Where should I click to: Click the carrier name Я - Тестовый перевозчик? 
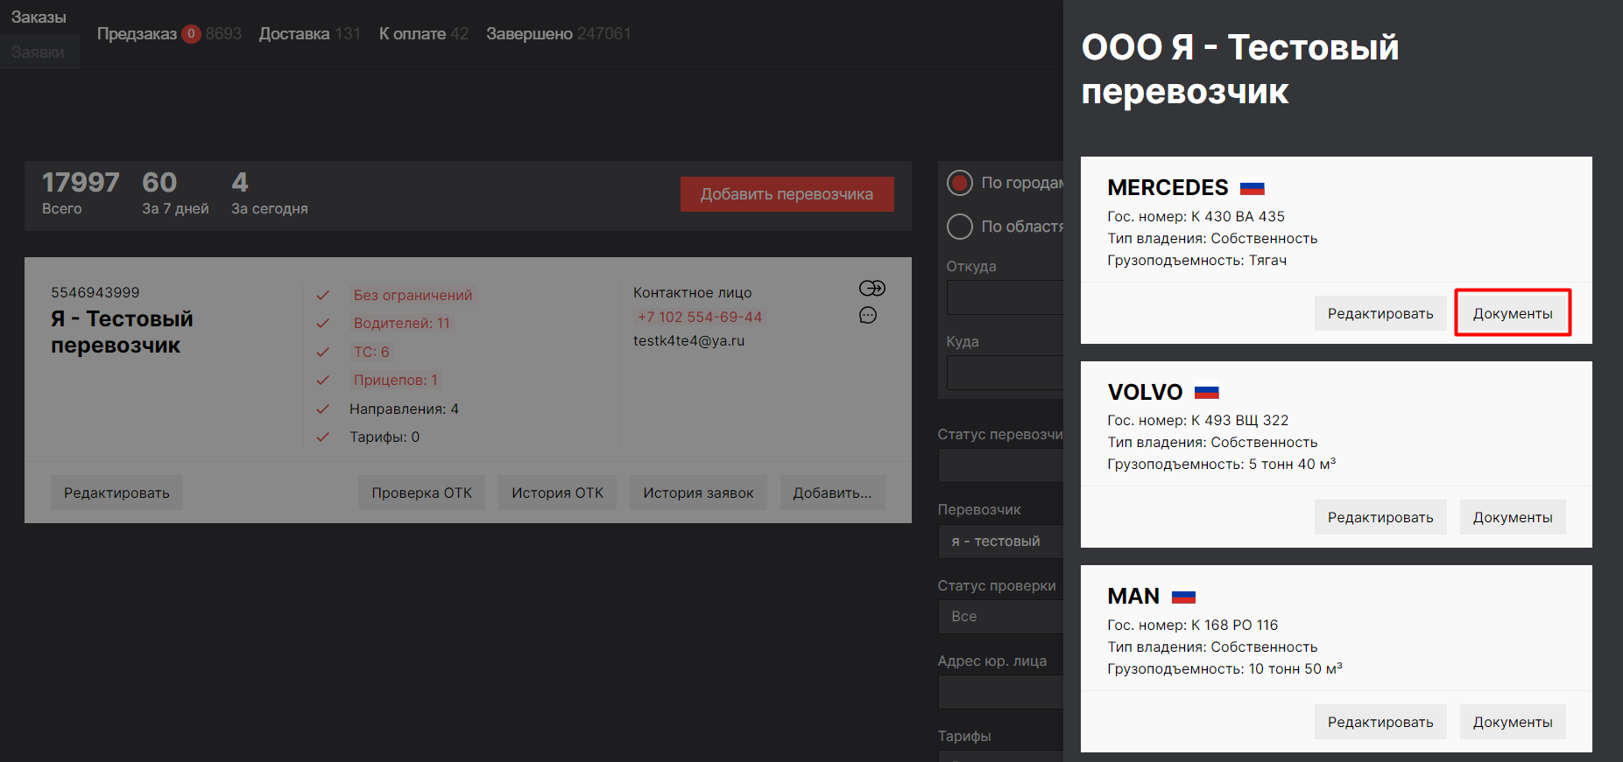122,332
